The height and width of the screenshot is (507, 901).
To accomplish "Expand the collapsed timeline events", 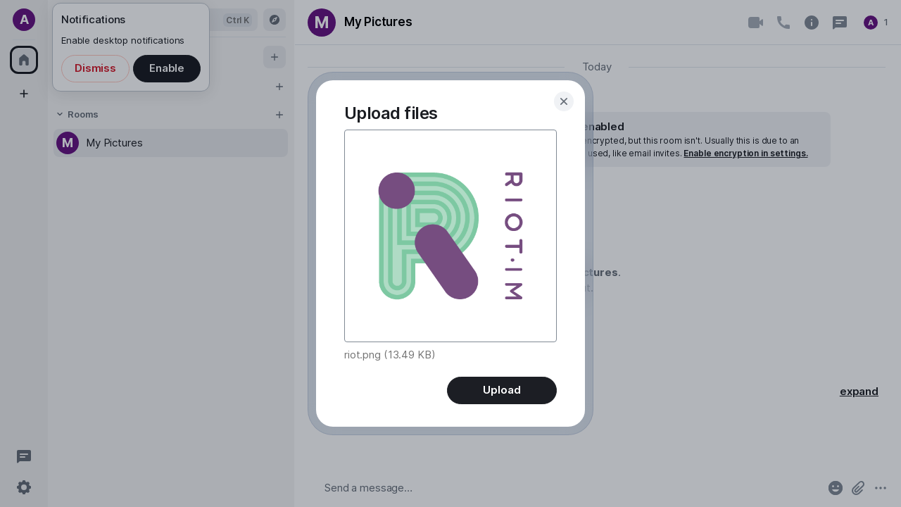I will (x=859, y=392).
